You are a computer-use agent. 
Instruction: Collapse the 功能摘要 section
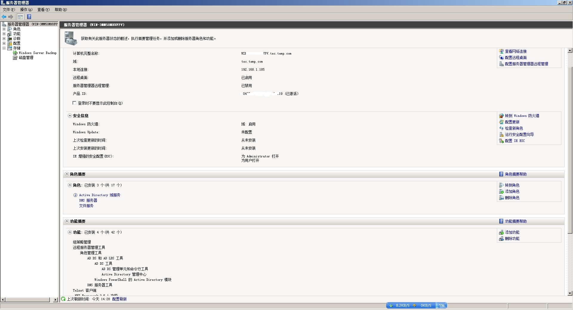pyautogui.click(x=67, y=221)
